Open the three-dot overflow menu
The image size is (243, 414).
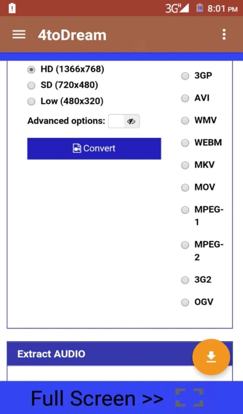click(224, 34)
